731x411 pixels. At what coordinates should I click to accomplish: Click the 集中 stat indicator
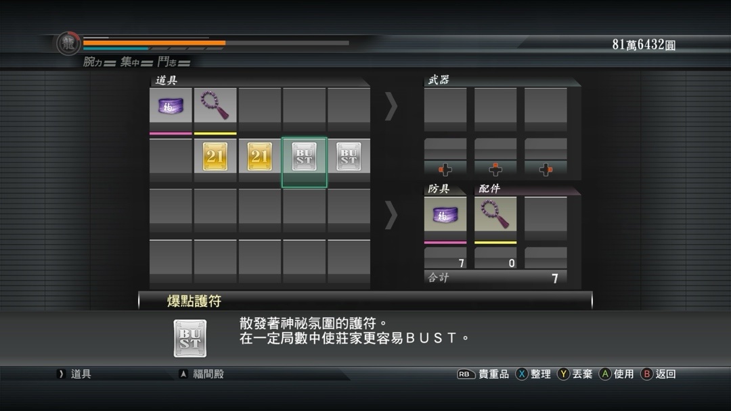137,62
